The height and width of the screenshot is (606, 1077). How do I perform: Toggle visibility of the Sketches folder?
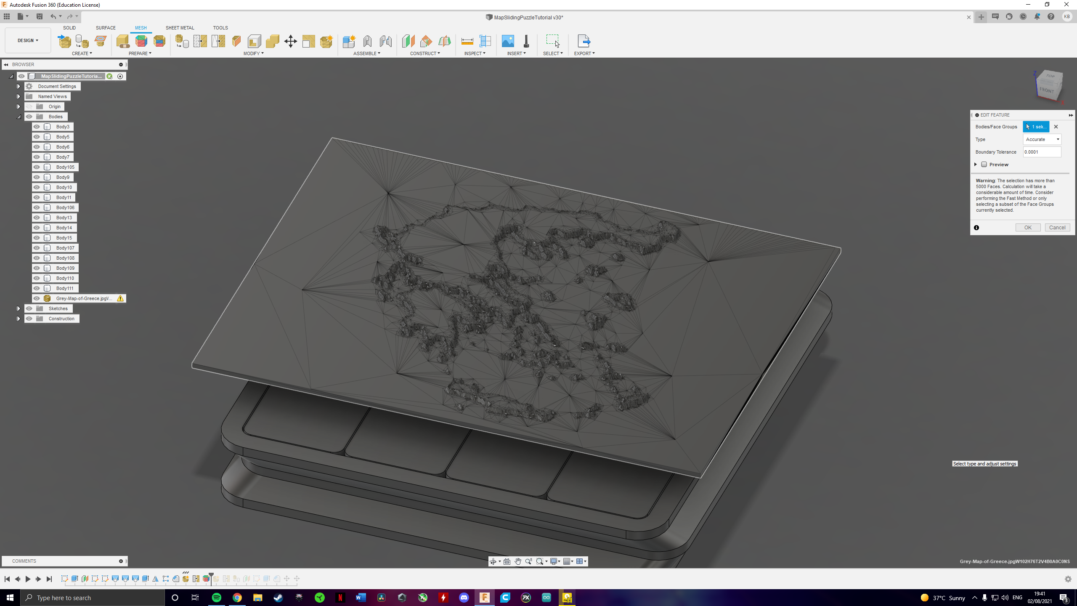coord(29,308)
